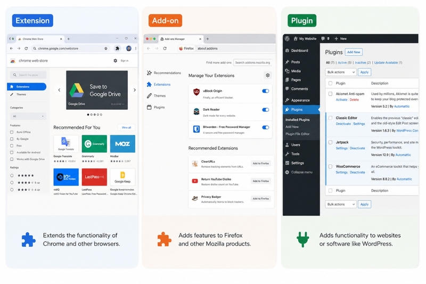
Task: Activate the Akismet Anti-spam plugin
Action: (x=341, y=100)
